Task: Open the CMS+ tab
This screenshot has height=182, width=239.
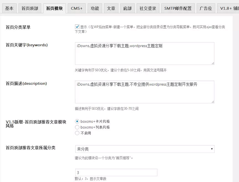Action: click(x=77, y=9)
